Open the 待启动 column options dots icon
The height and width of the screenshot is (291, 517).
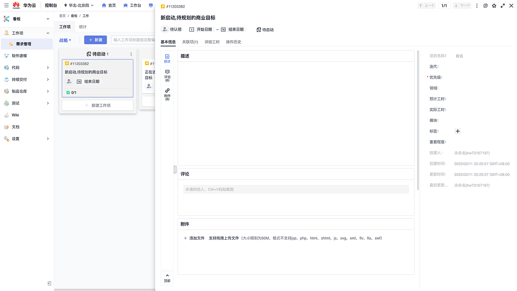131,54
